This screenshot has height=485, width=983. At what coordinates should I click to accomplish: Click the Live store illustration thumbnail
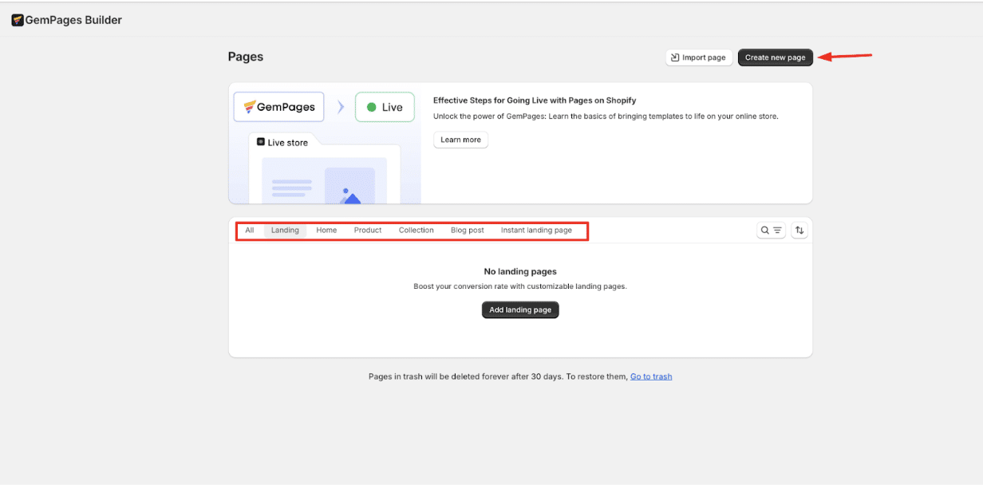(324, 172)
